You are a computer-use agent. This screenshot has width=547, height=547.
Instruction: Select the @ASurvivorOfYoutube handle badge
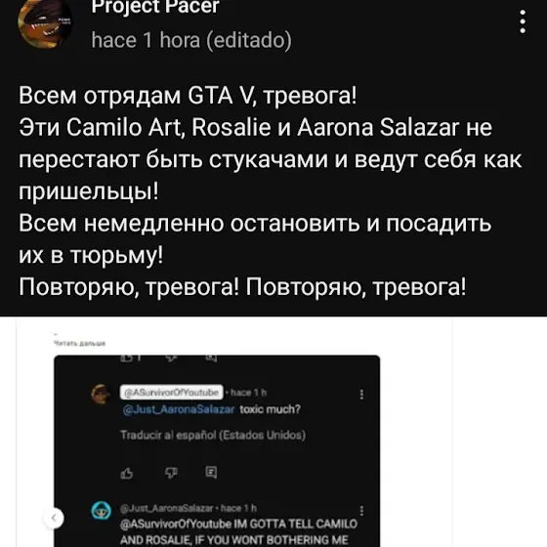(x=171, y=393)
